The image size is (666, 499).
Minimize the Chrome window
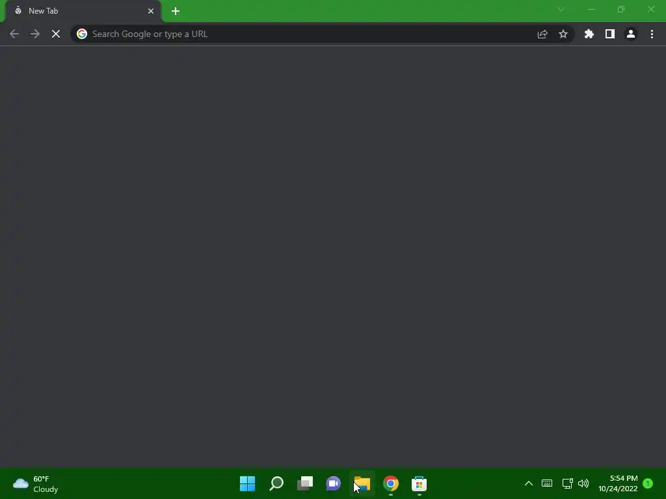tap(591, 9)
